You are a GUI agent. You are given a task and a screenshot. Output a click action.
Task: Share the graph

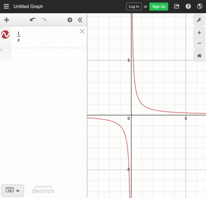[x=177, y=6]
